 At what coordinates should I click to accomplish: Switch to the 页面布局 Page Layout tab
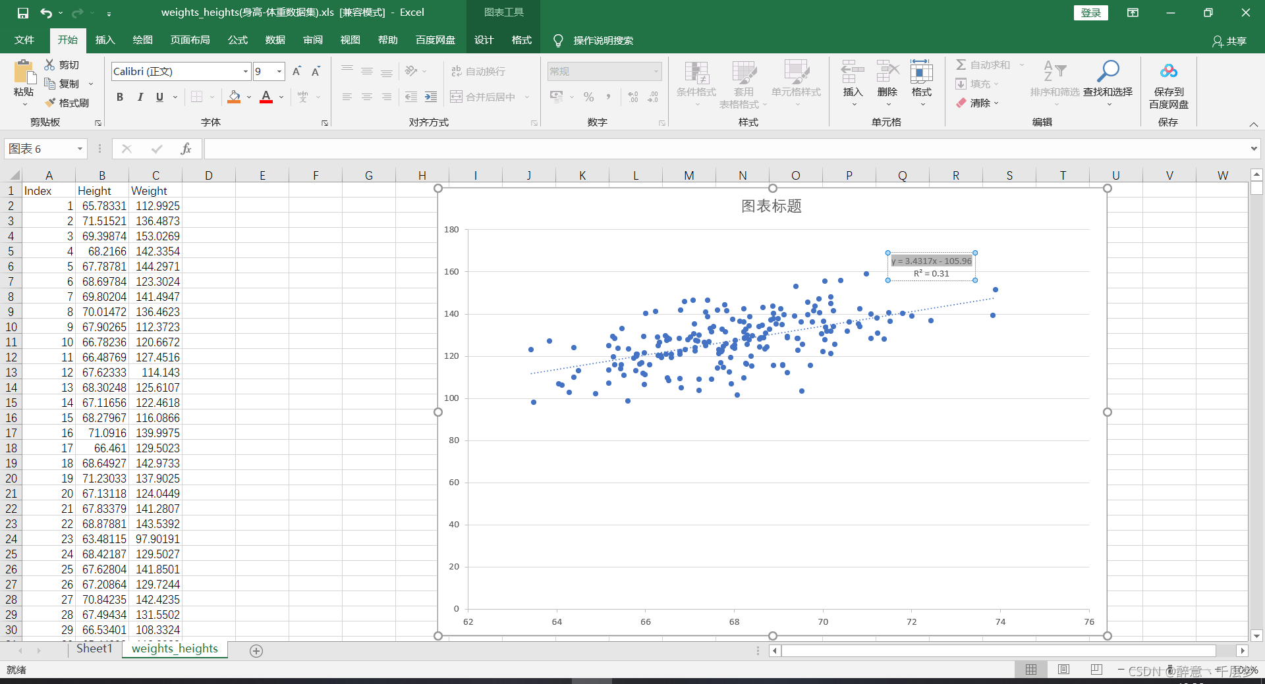[x=190, y=40]
